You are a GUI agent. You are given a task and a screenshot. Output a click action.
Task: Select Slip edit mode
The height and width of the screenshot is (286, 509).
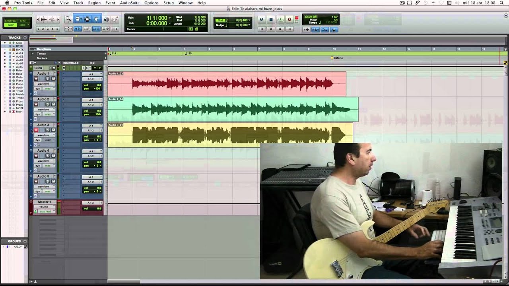(10, 25)
